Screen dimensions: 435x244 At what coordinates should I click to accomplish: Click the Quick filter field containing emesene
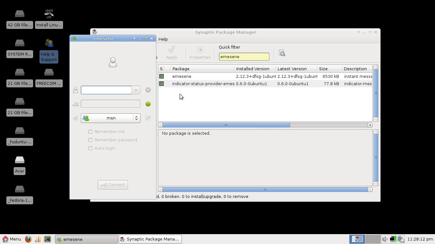244,57
